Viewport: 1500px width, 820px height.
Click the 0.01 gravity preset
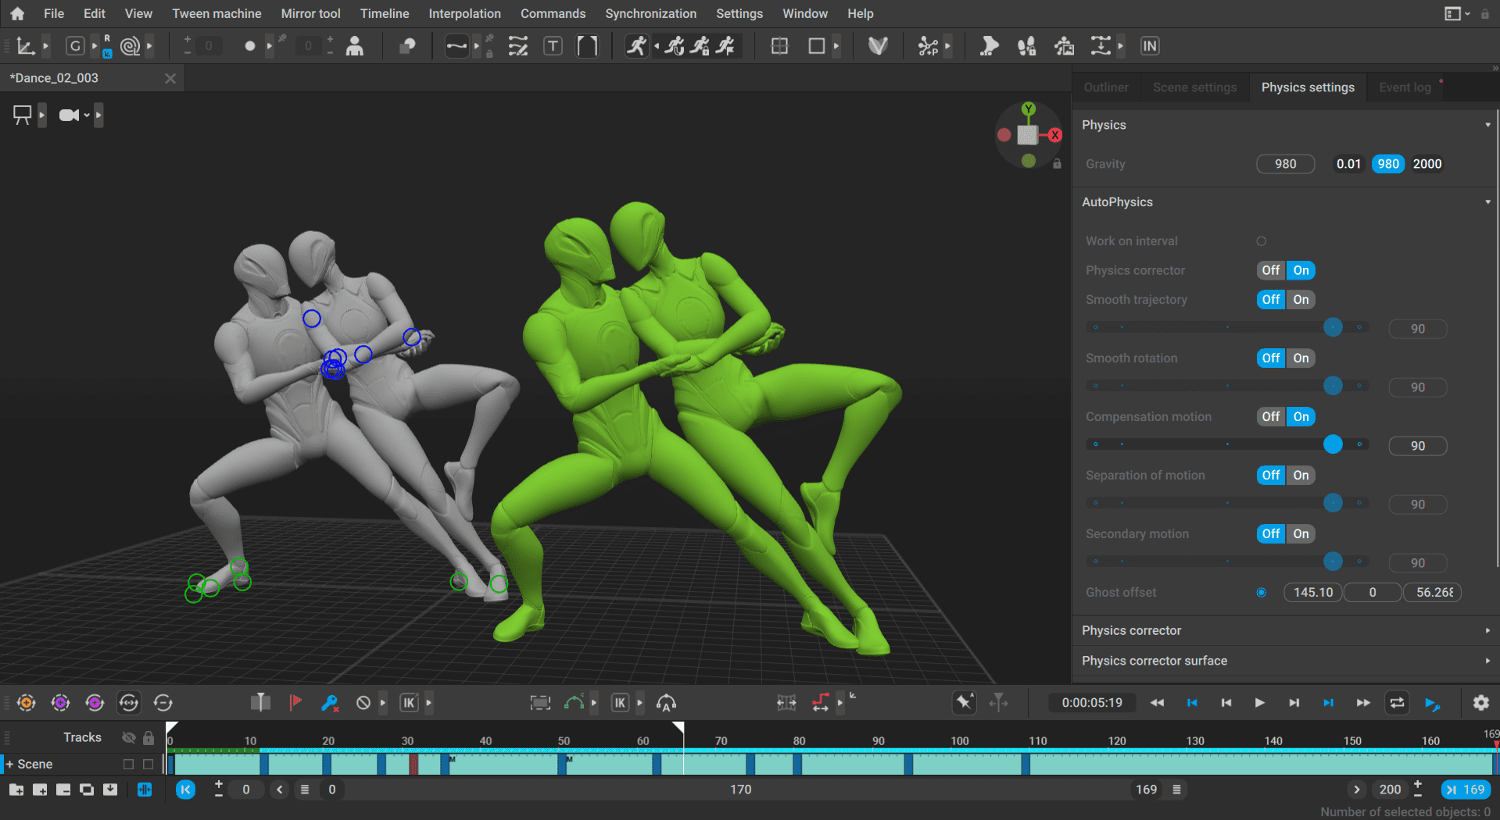[x=1348, y=164]
